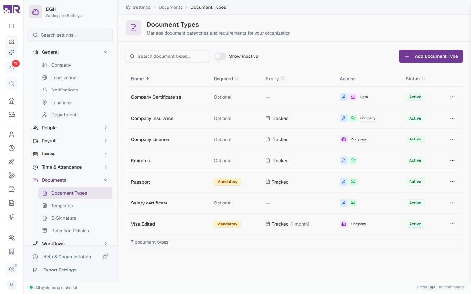Open Localization settings item
The image size is (471, 294).
75,78
